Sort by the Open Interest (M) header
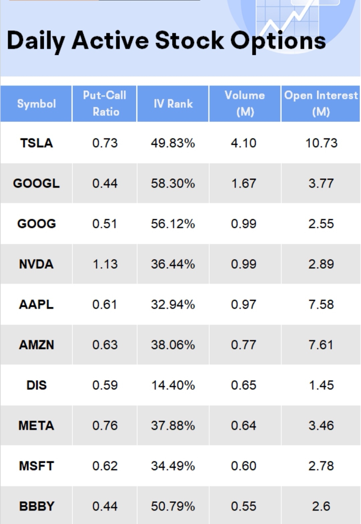 click(321, 104)
